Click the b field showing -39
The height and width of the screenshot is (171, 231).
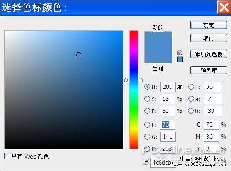(x=213, y=111)
